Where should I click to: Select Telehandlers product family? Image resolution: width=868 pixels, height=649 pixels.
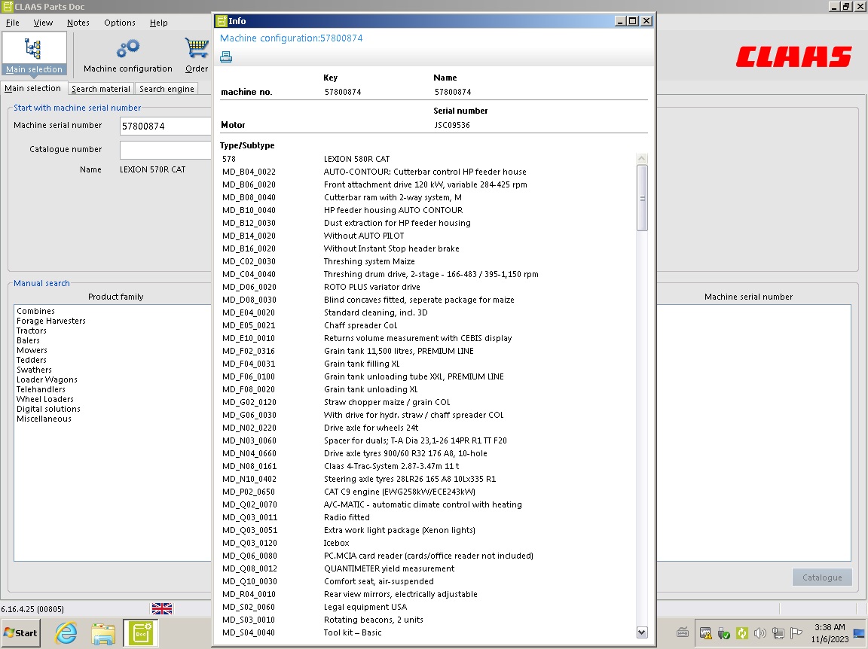[41, 389]
